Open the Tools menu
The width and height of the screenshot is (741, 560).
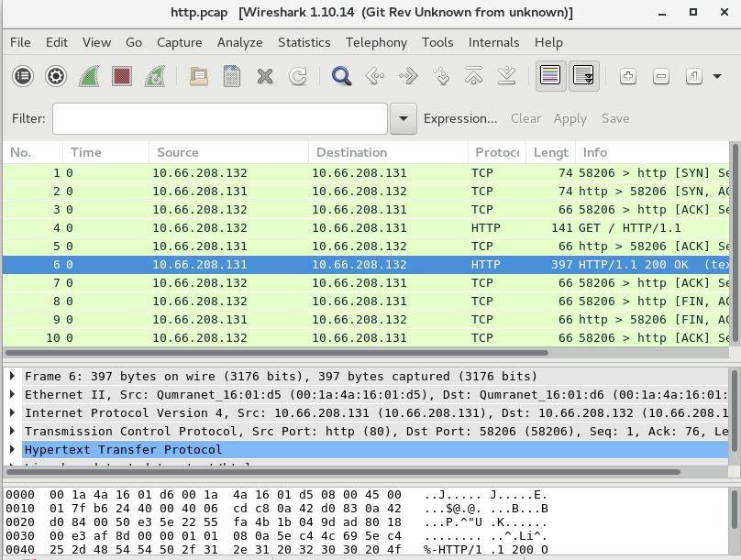click(437, 42)
